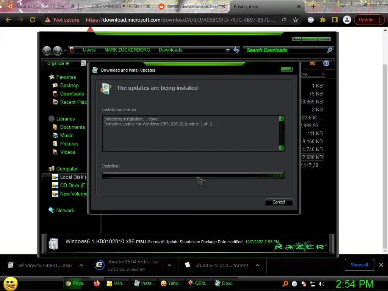The image size is (388, 291).
Task: Open Windows6.1-KB31 download item menu
Action: coord(81,265)
